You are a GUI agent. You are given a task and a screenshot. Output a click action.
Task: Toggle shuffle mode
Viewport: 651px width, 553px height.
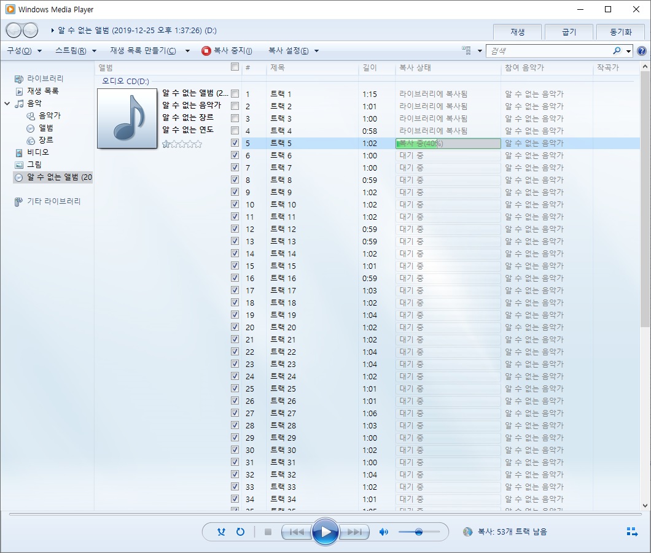pyautogui.click(x=221, y=532)
